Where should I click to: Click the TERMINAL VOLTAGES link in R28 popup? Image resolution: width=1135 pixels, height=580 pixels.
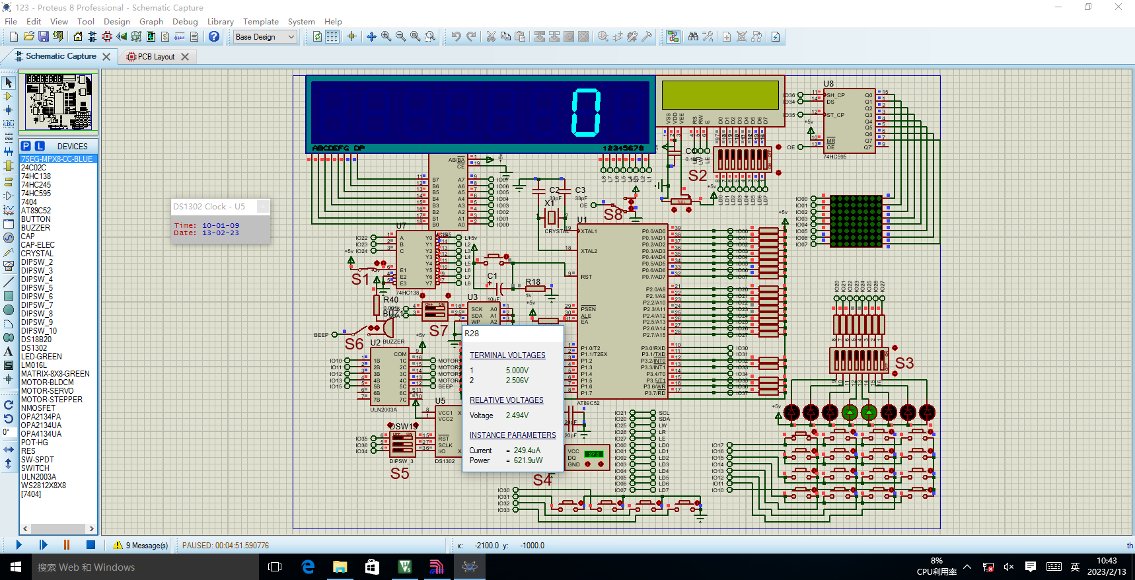(x=507, y=355)
